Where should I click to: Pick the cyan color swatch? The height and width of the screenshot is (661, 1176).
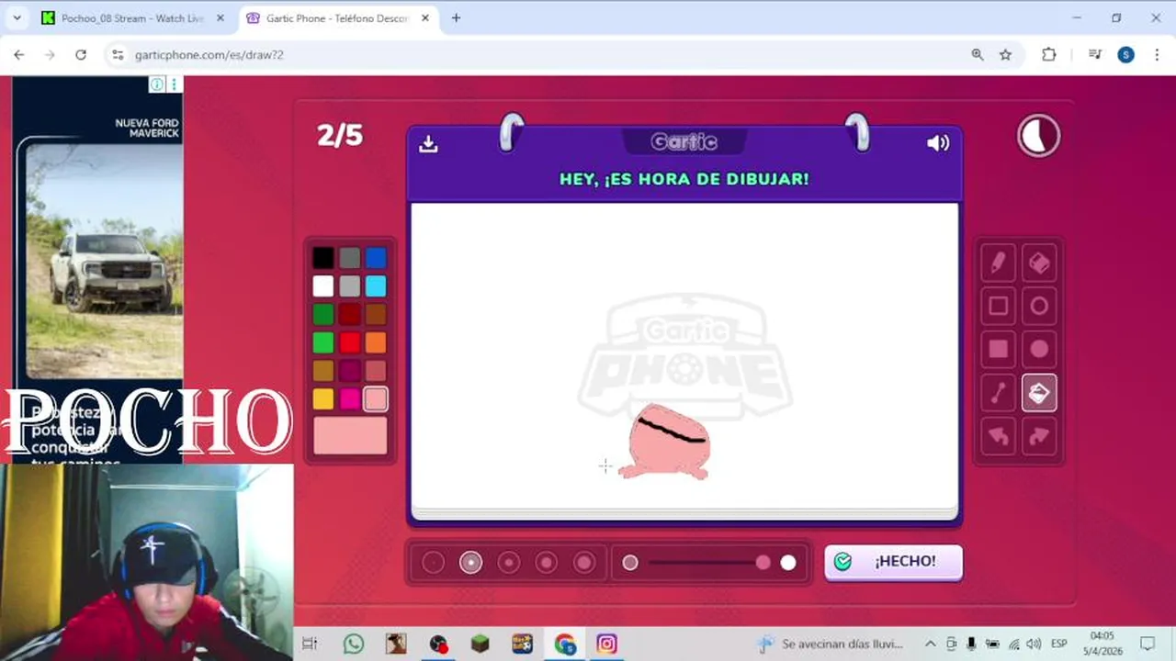[376, 286]
